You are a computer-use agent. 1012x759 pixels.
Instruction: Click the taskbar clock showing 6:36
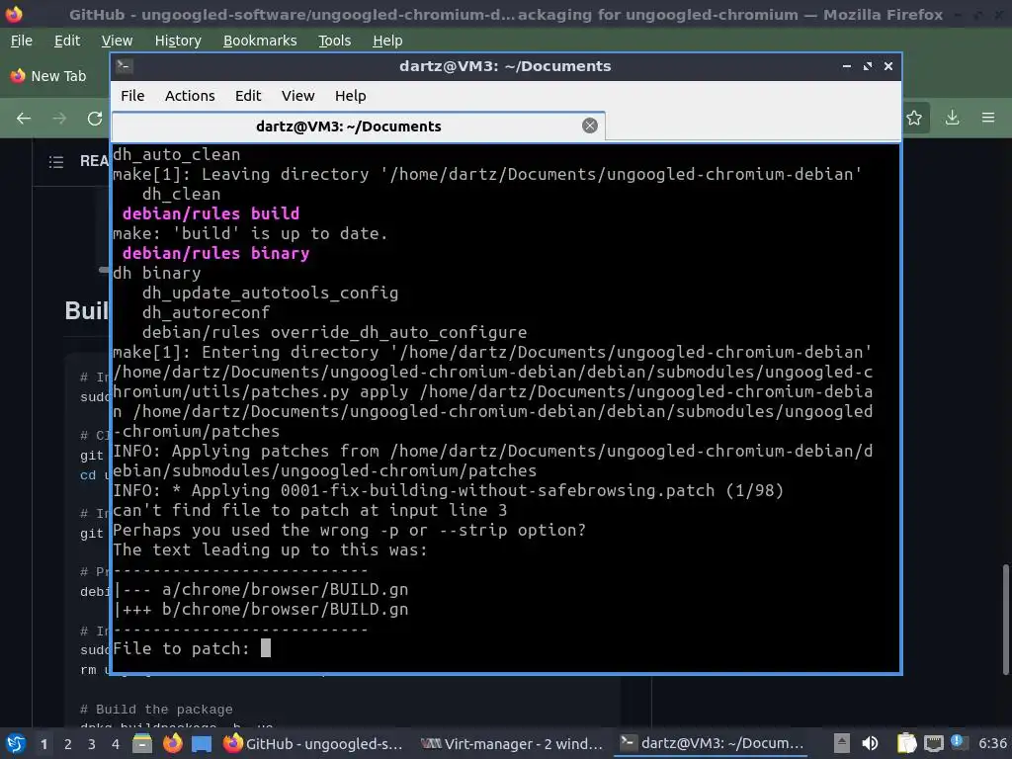point(992,743)
